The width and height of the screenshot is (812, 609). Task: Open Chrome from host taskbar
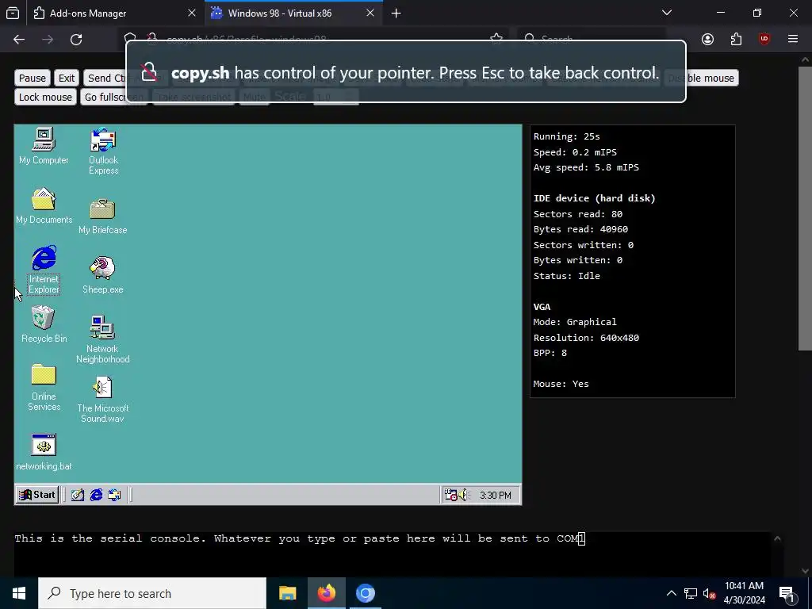(x=365, y=593)
